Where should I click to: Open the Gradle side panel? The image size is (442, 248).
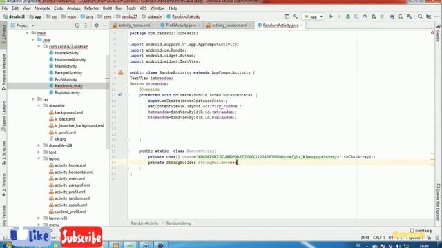pos(438,34)
